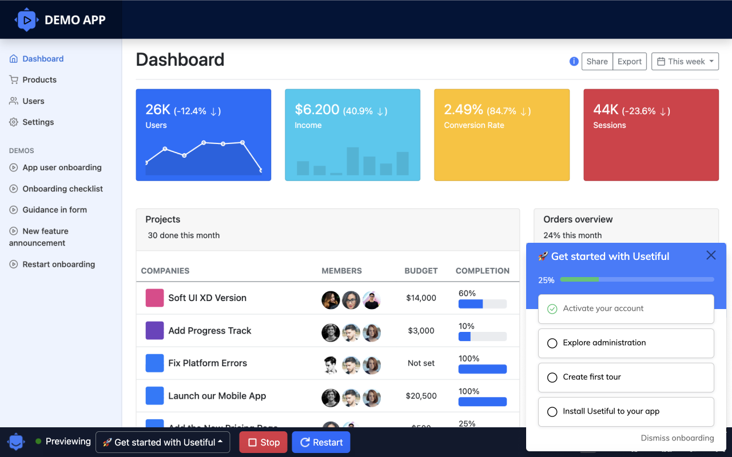This screenshot has height=457, width=732.
Task: Click the Usetiful mascot icon bottom left
Action: point(15,441)
